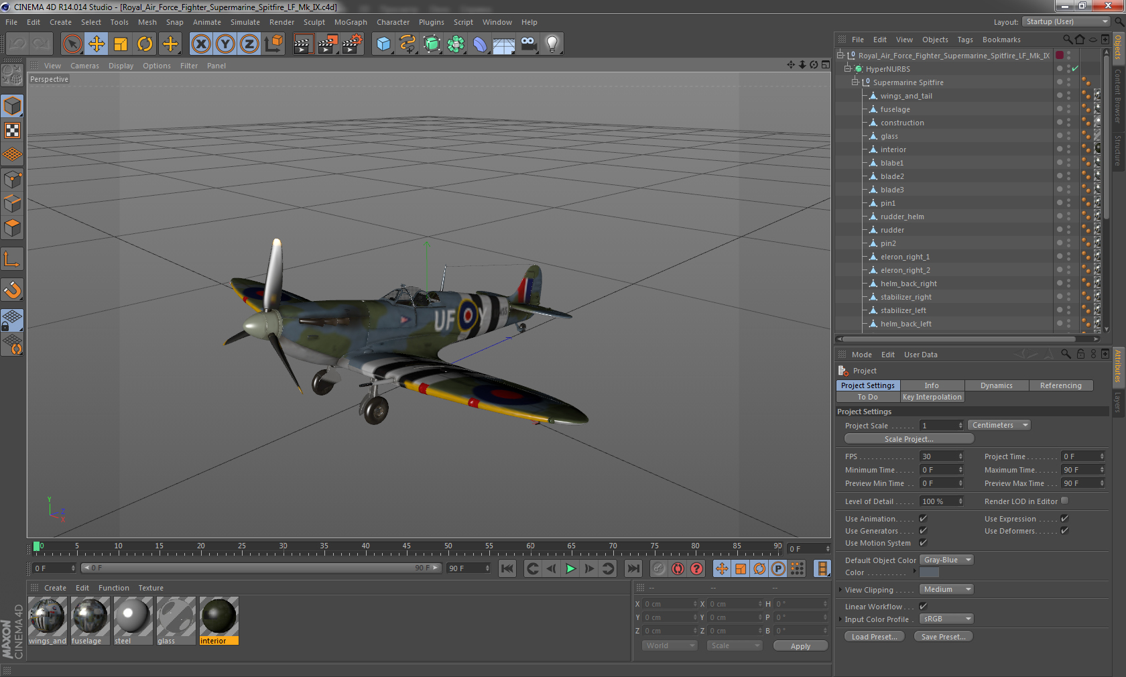
Task: Open Default Object Color Gray-Blue dropdown
Action: pos(946,560)
